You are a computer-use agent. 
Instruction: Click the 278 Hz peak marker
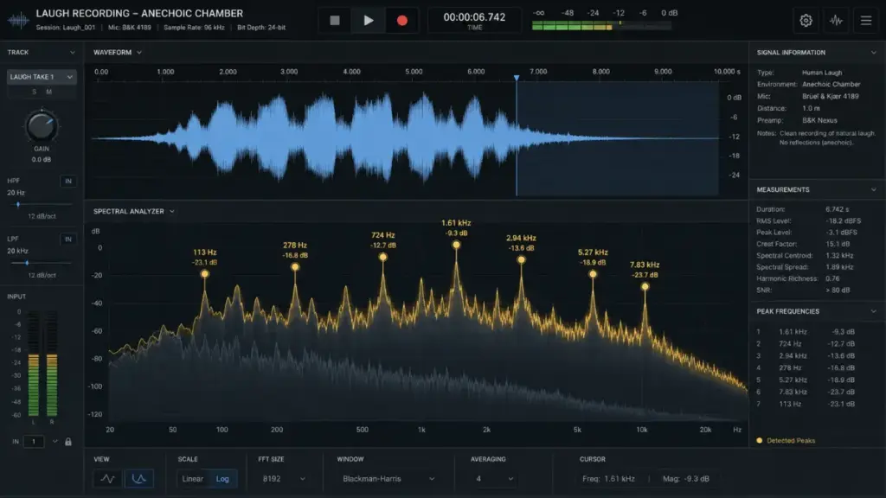tap(295, 266)
